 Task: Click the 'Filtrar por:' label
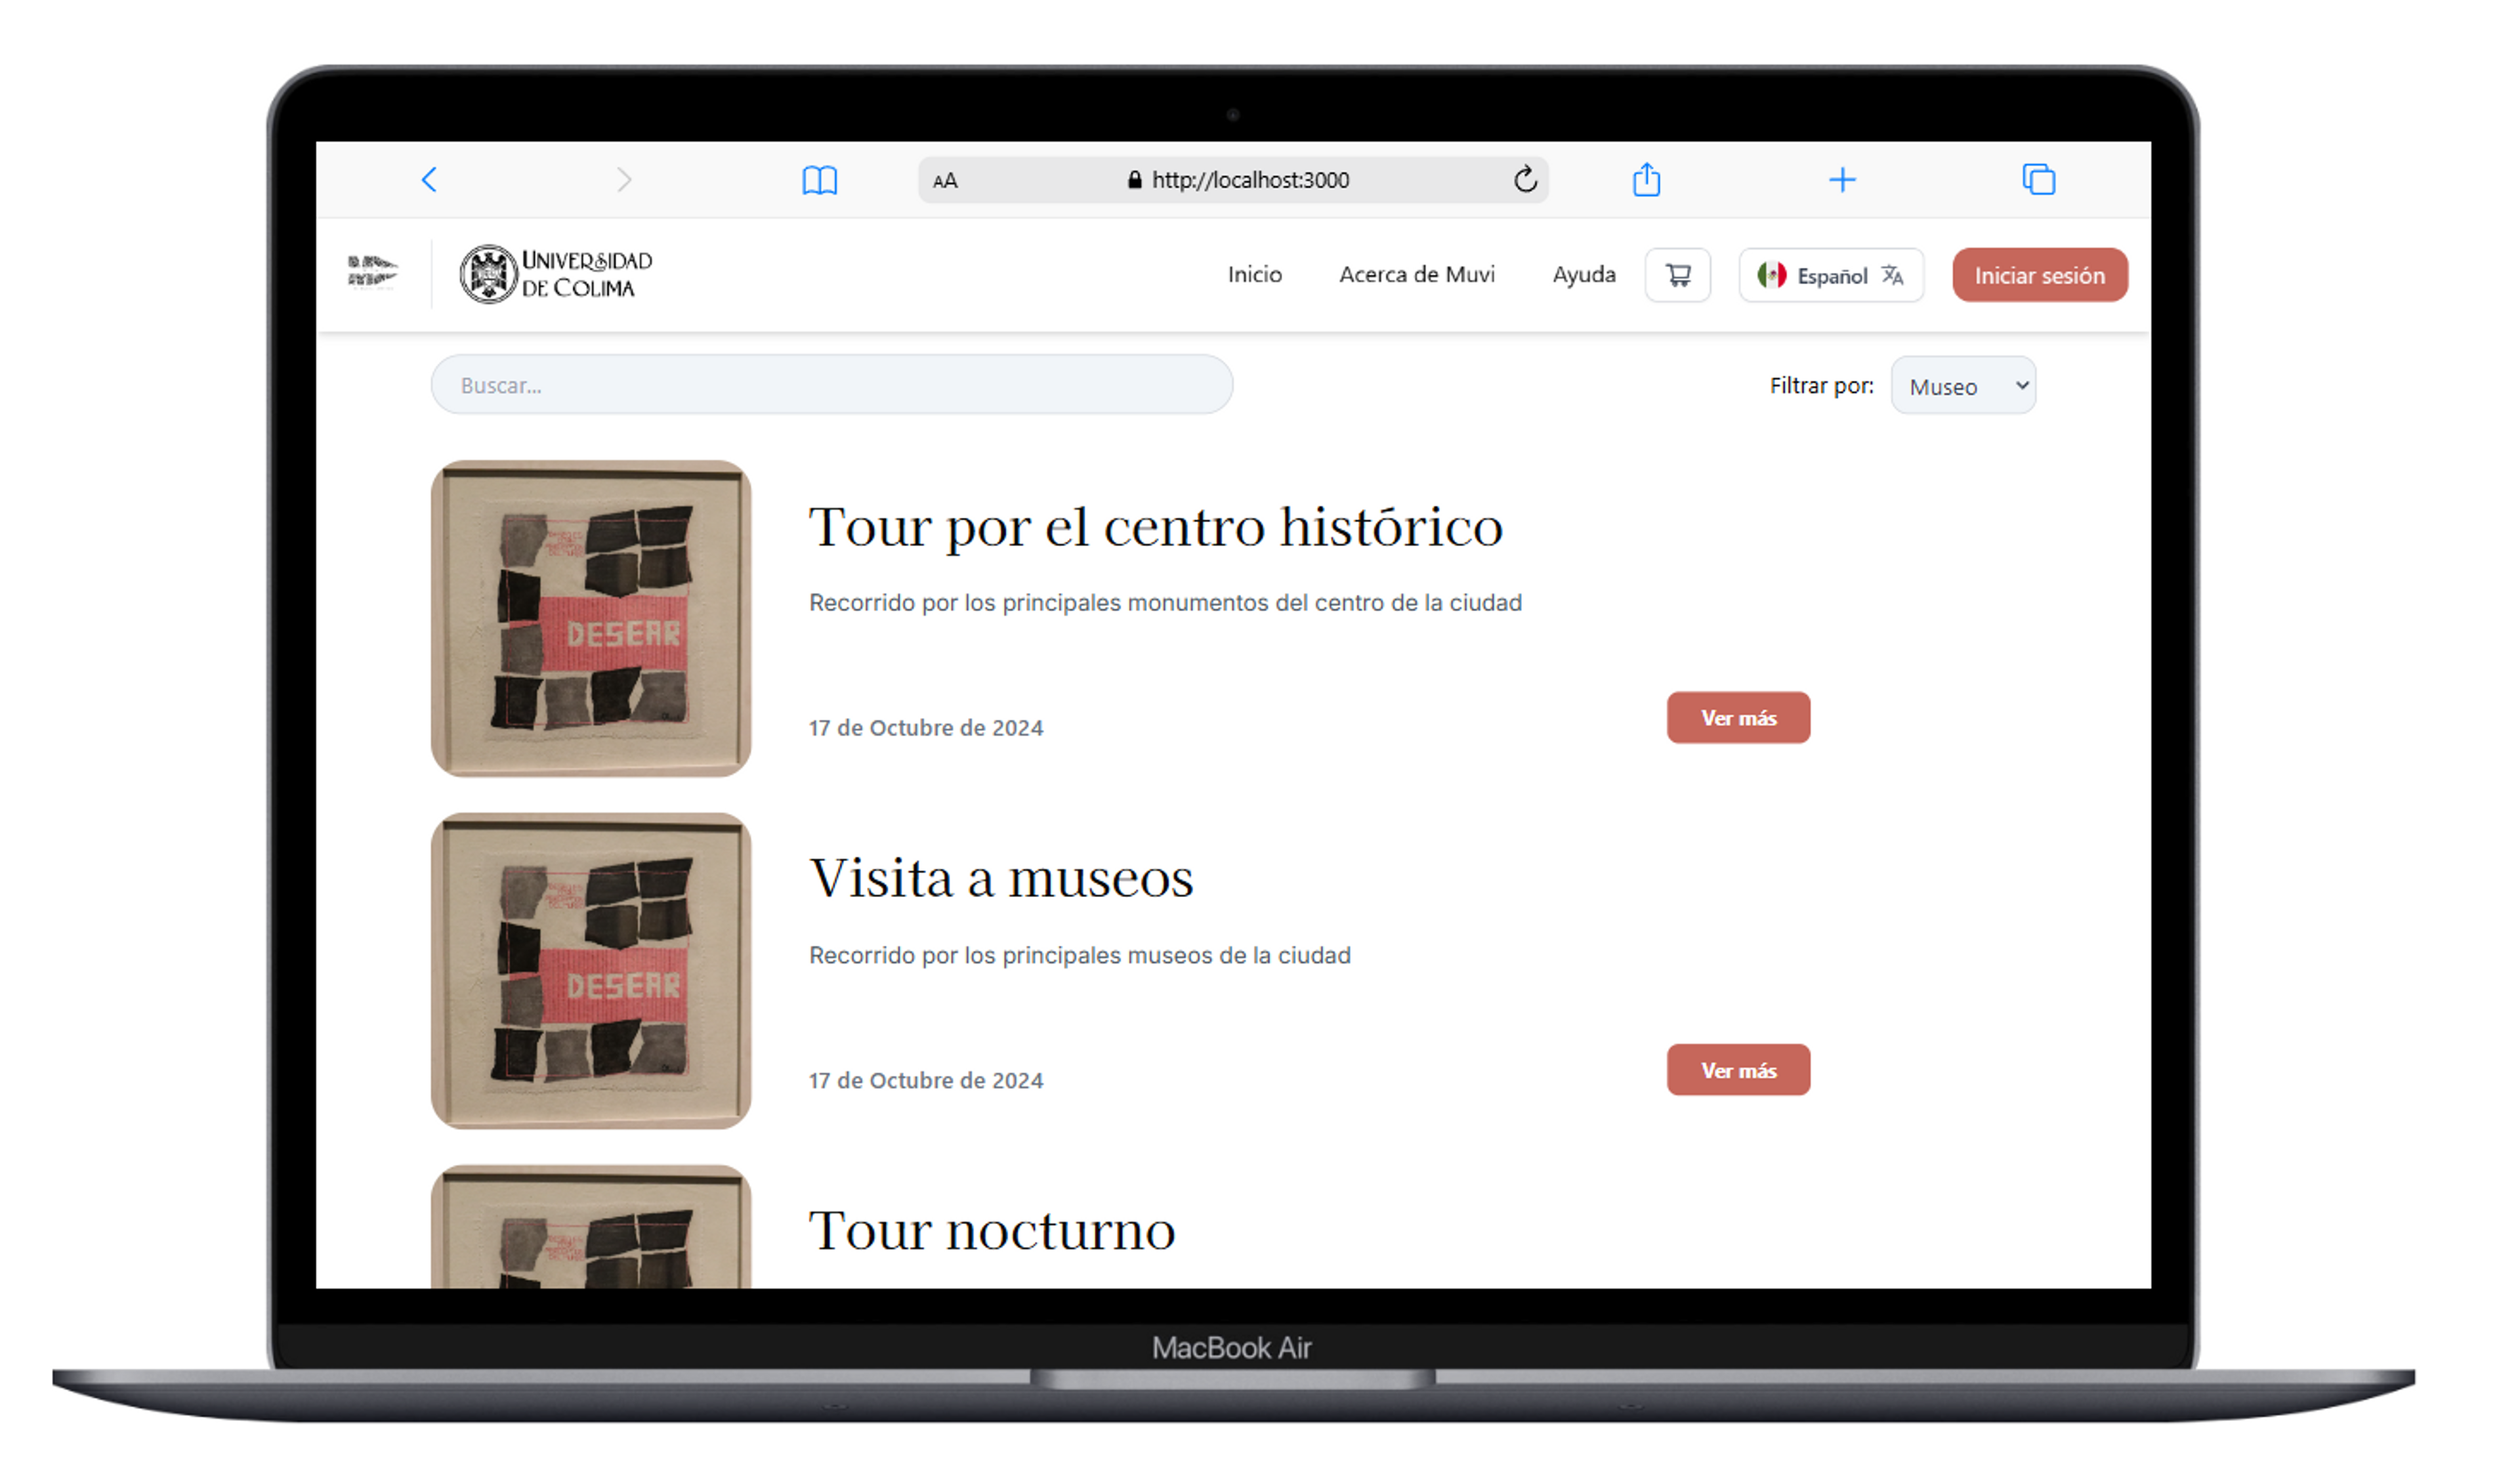pos(1822,386)
